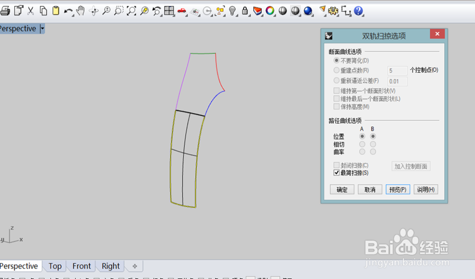
Task: Select the Pan view hand tool
Action: (81, 10)
